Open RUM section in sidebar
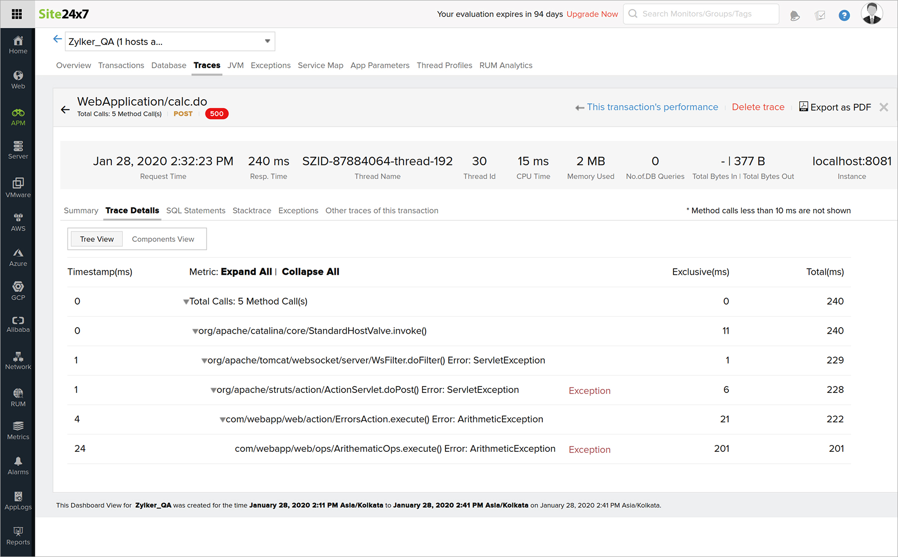This screenshot has width=898, height=557. tap(18, 398)
